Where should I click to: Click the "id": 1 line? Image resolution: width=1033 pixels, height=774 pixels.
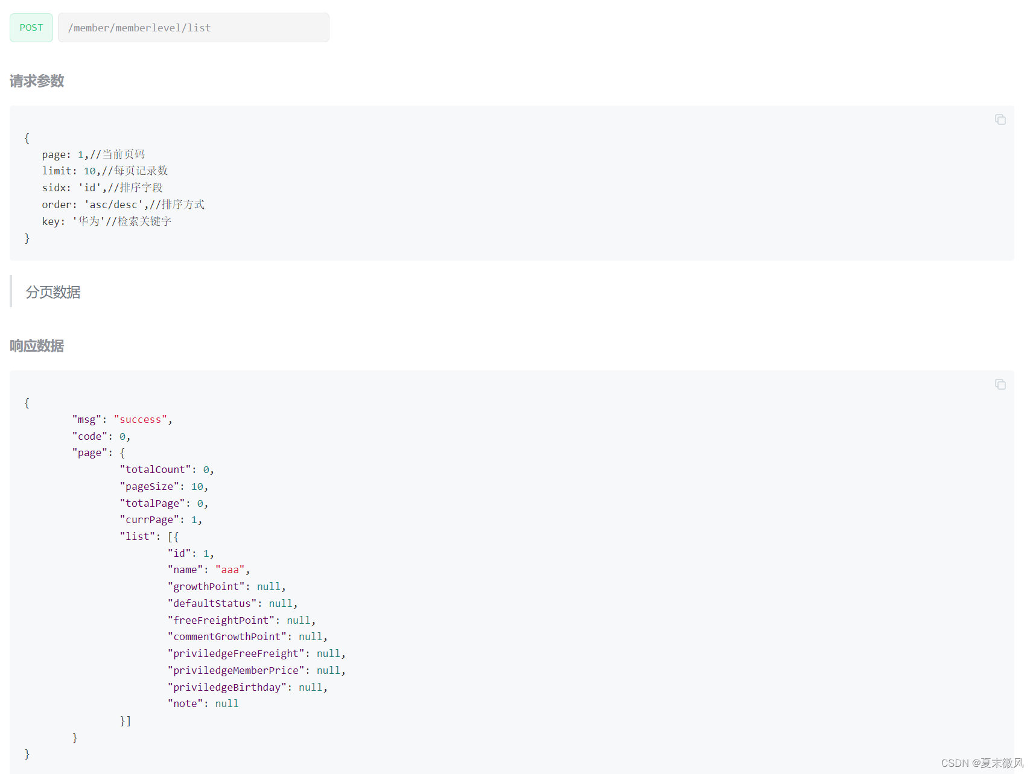[x=191, y=553]
